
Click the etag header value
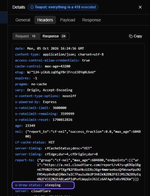pyautogui.click(x=61, y=72)
